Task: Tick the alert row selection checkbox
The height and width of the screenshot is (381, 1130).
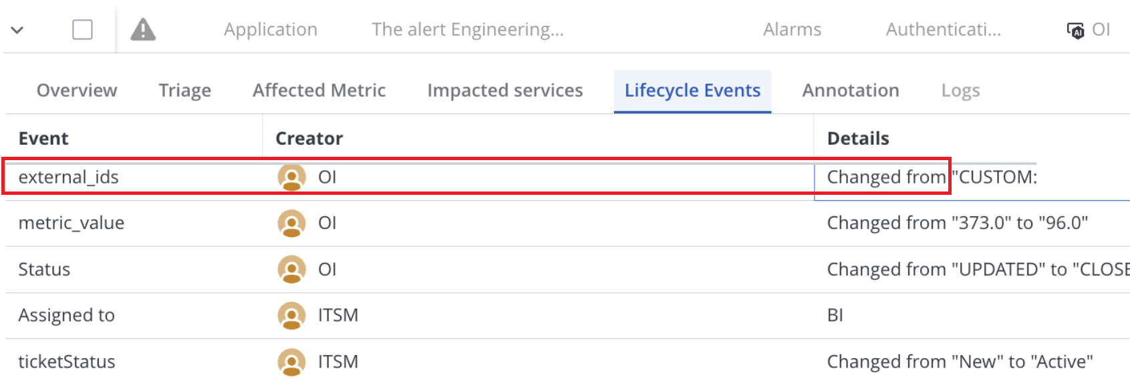Action: pyautogui.click(x=82, y=30)
